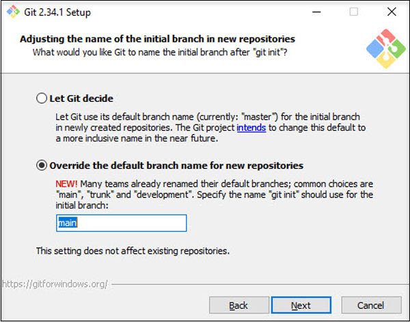Click the colorful Git logo in the header

coord(385,48)
